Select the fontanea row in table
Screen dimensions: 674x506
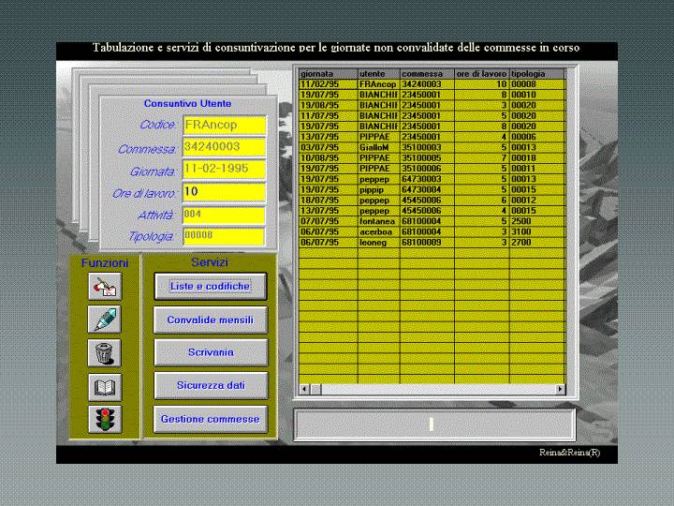(432, 220)
